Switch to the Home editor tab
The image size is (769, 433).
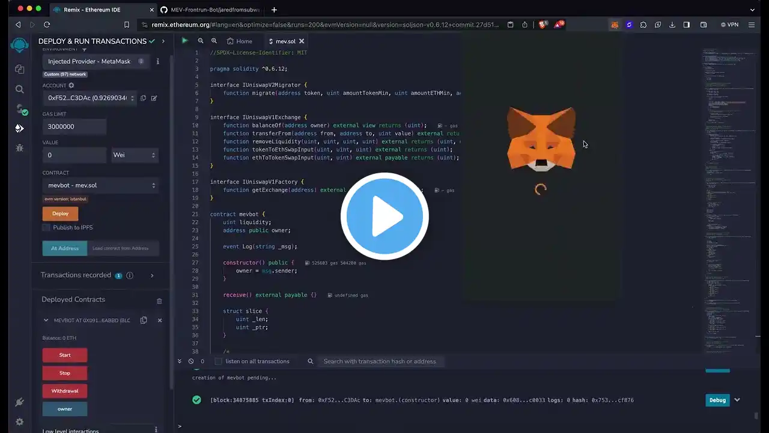click(240, 41)
